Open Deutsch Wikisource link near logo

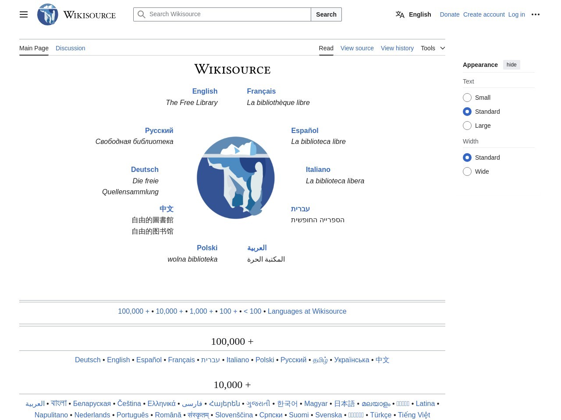coord(145,169)
